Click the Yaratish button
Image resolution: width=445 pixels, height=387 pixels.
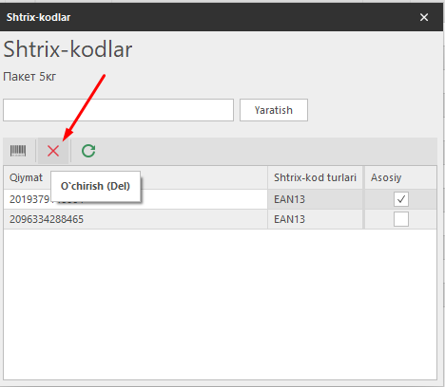[x=274, y=110]
